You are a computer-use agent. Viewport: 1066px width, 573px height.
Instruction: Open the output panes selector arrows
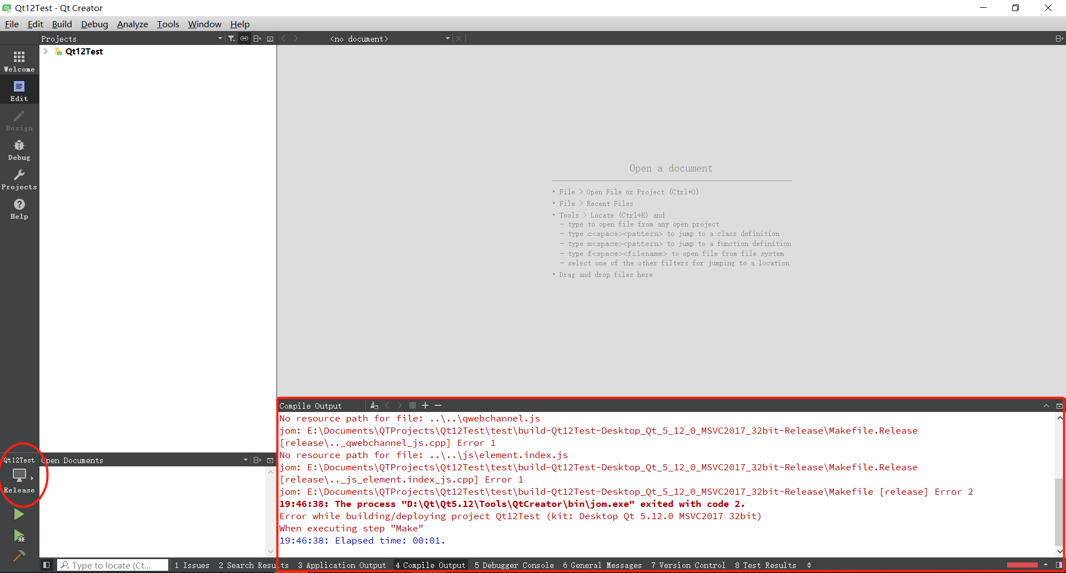[809, 565]
